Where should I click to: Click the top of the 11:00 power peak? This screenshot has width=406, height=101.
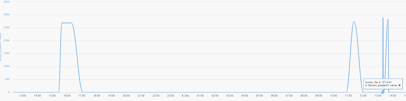point(354,21)
